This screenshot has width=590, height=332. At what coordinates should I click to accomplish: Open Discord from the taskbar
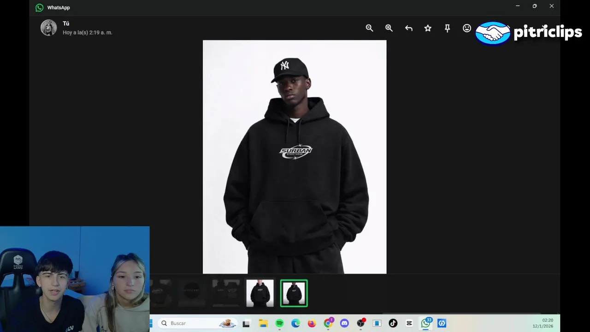[x=344, y=323]
